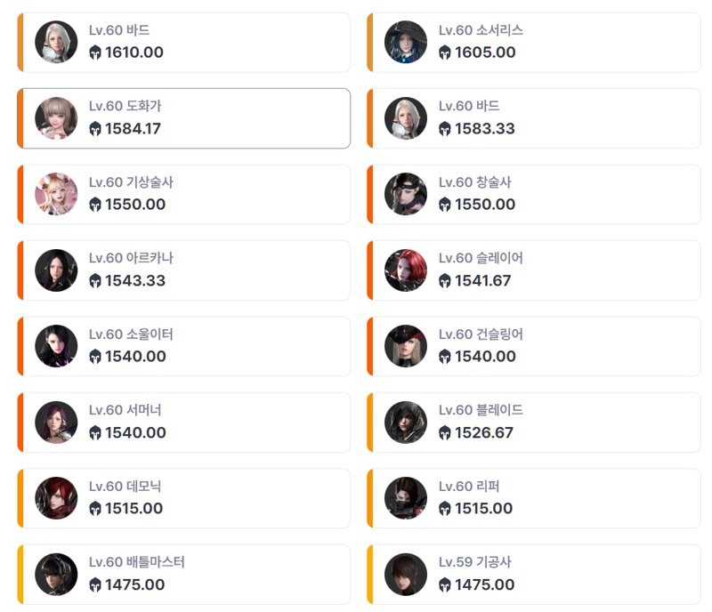Click the Lv.60 데모닉 card
This screenshot has width=712, height=612.
click(x=184, y=498)
